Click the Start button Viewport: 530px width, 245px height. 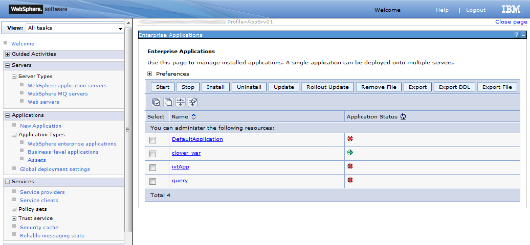click(x=163, y=87)
